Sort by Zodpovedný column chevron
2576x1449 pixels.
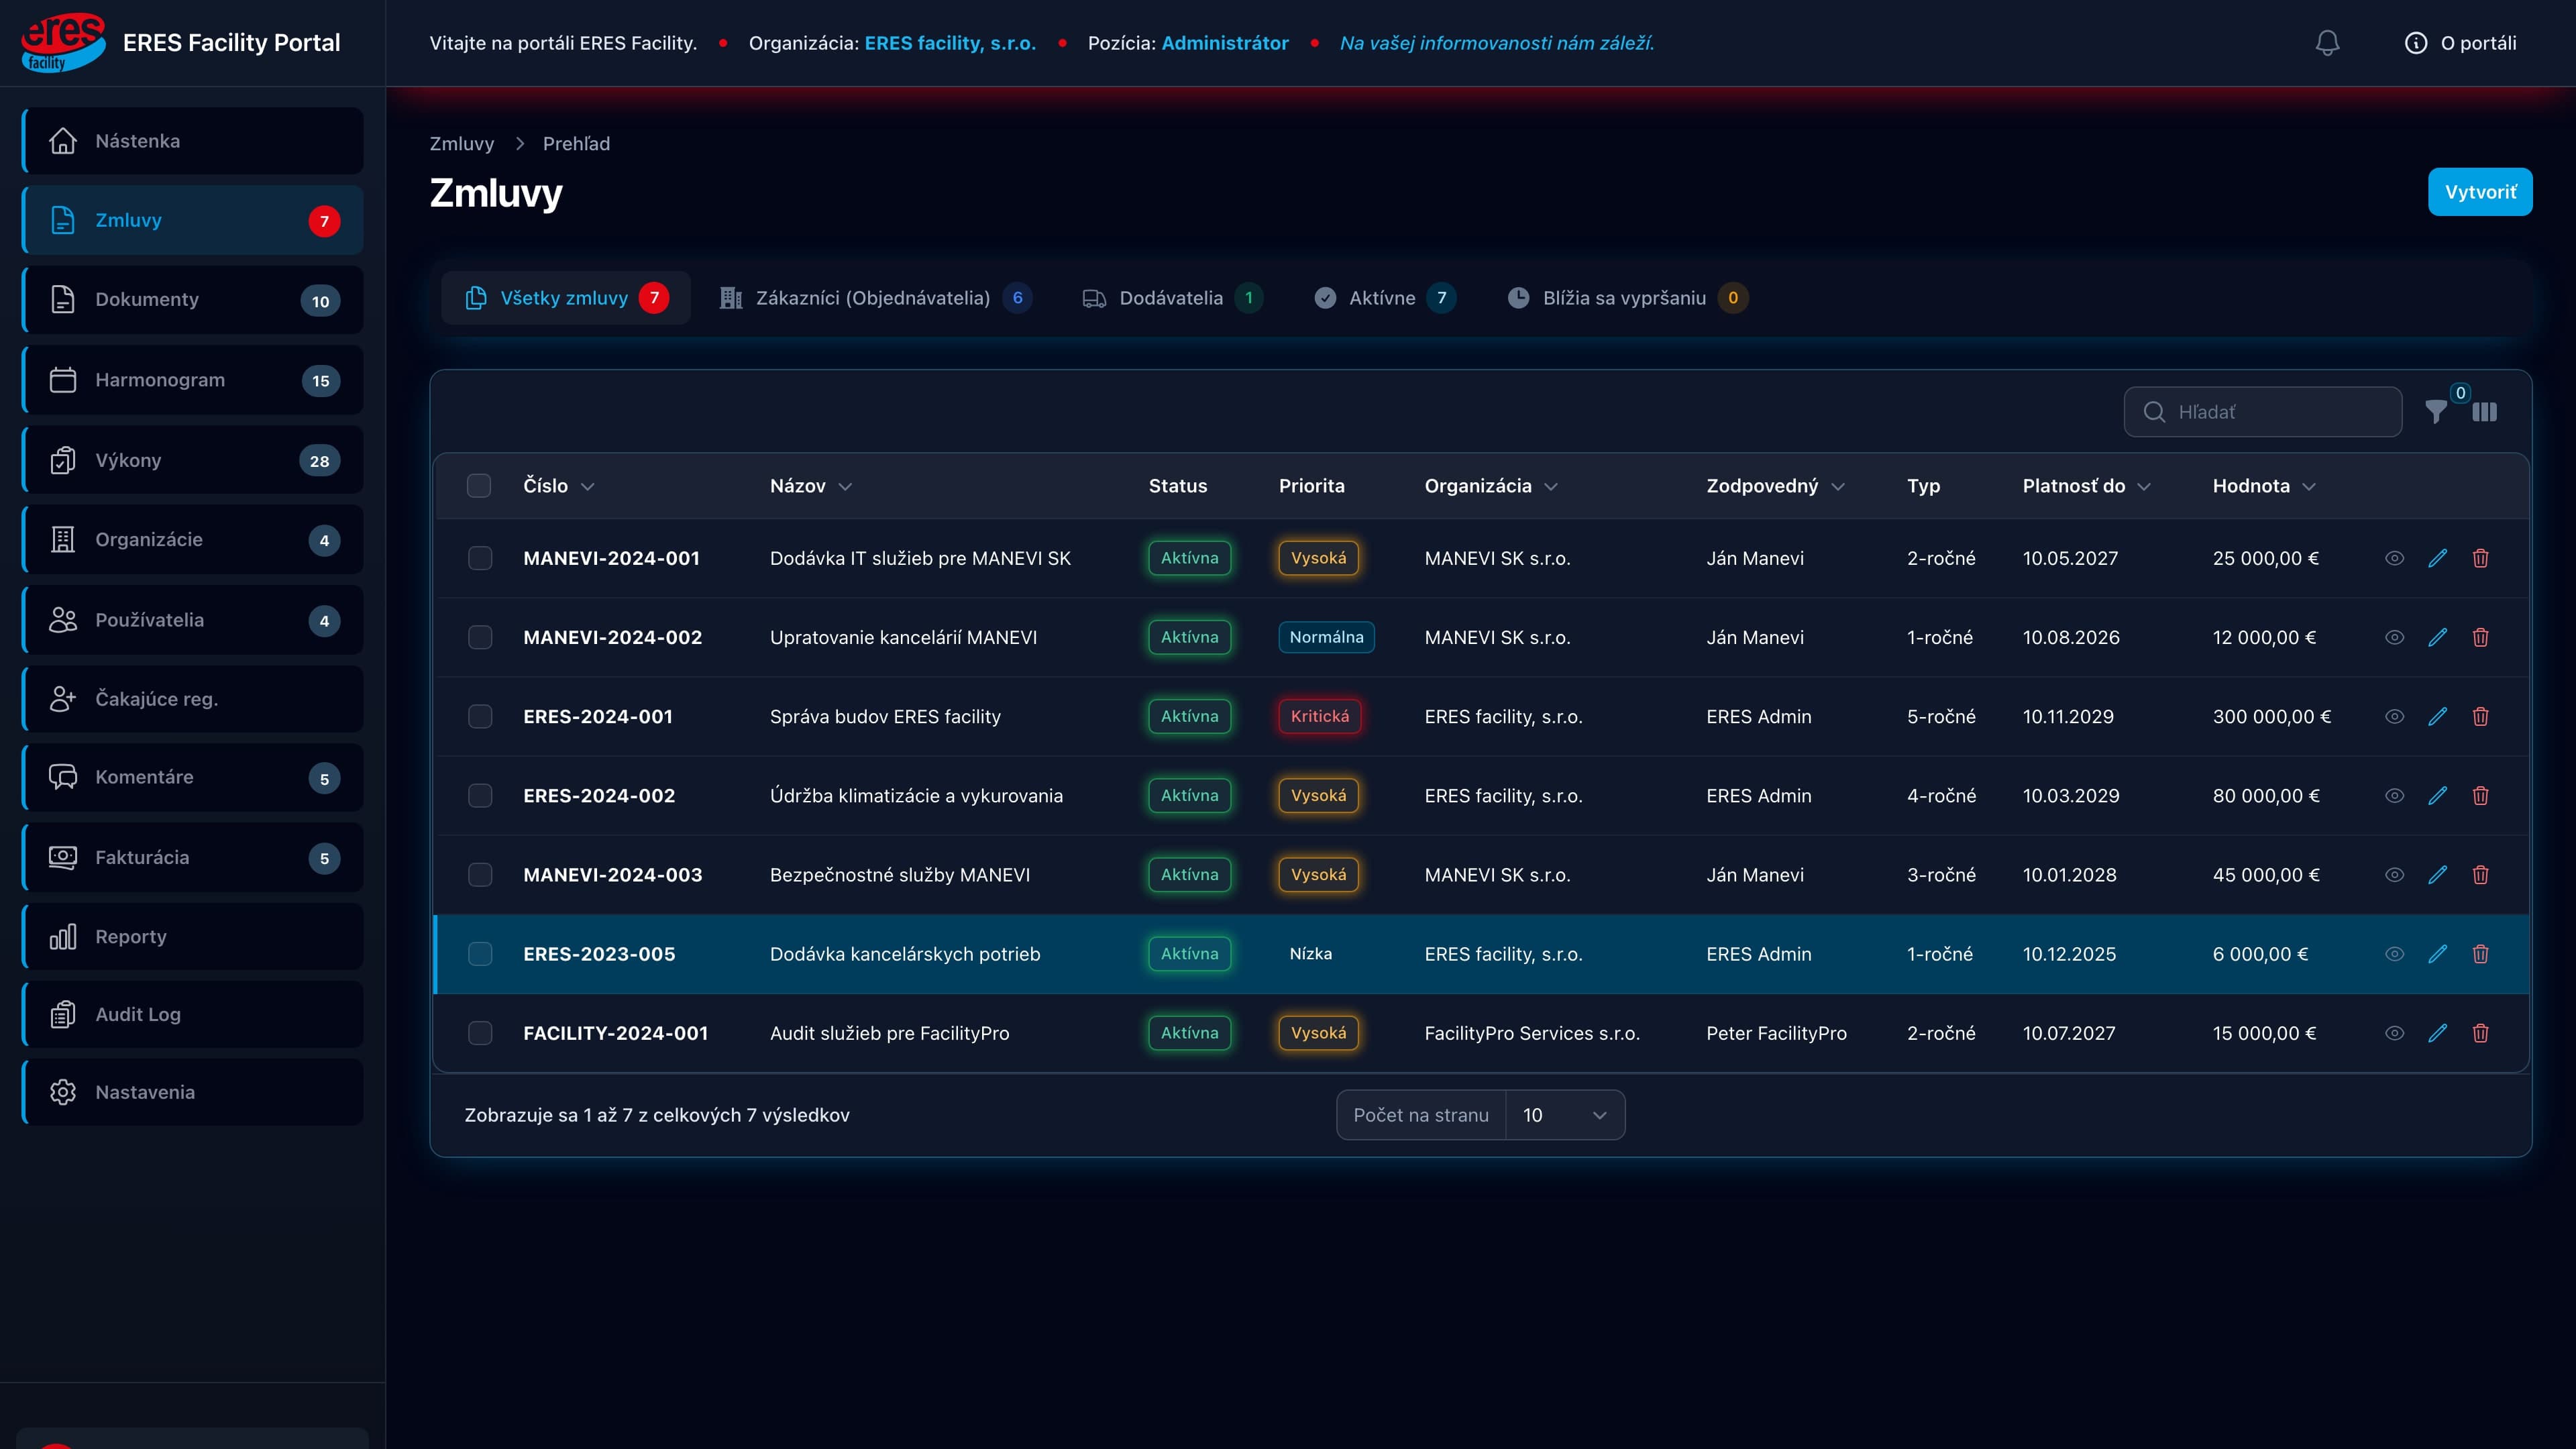1838,487
